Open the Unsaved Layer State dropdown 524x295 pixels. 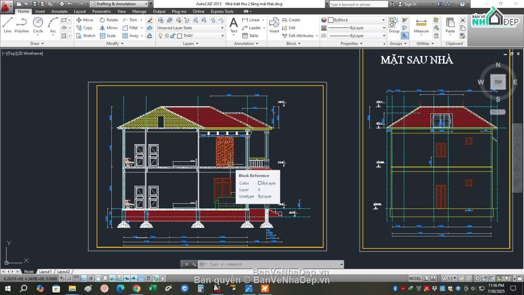point(190,28)
